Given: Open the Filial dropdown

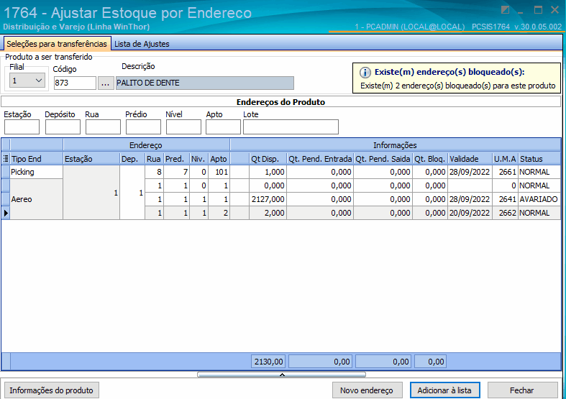Looking at the screenshot, I should [x=39, y=81].
